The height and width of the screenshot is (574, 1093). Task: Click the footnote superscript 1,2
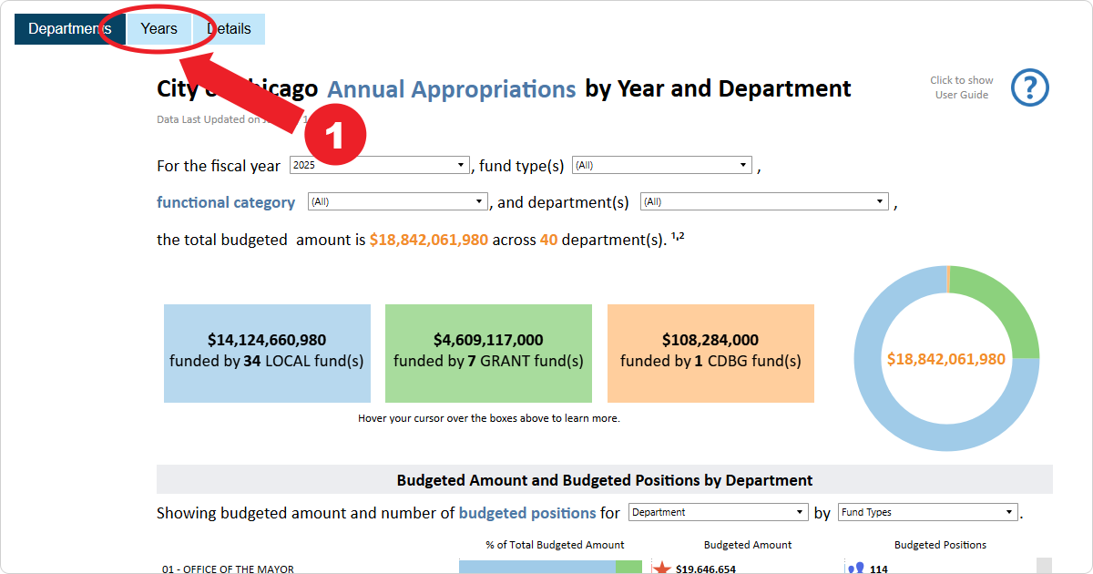(x=678, y=236)
